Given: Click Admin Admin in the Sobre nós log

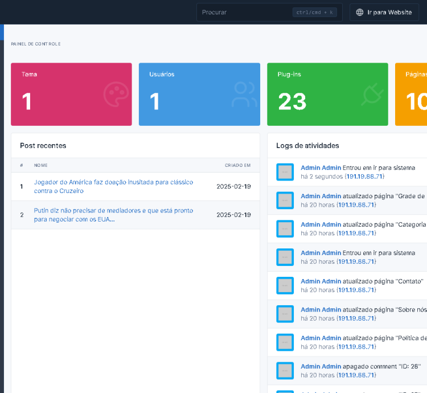Looking at the screenshot, I should click(x=321, y=310).
